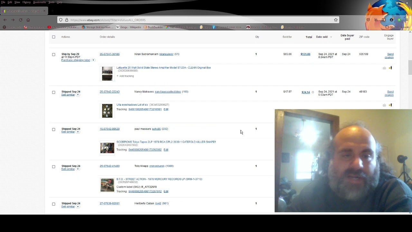
Task: Open order number 27-07639-92081
Action: click(x=109, y=203)
